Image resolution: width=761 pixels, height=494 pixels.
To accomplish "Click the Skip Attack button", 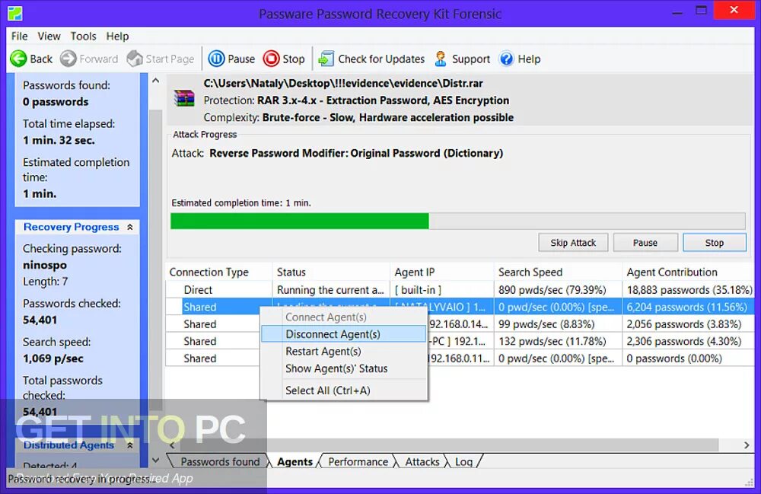I will [x=573, y=243].
